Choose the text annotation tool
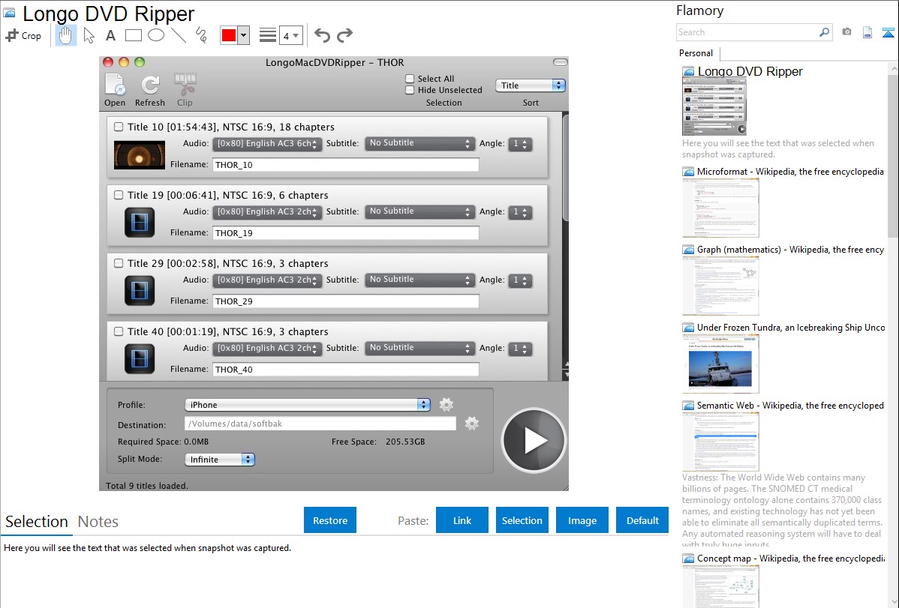This screenshot has width=899, height=608. [x=110, y=35]
